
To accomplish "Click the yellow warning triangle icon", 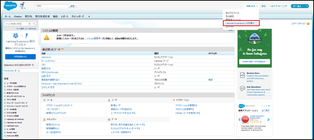I will (x=47, y=37).
